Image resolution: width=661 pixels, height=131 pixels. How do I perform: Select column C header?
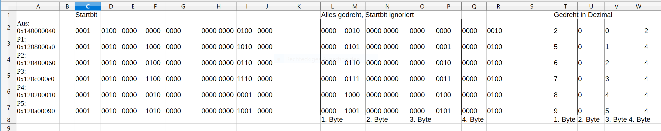click(x=87, y=6)
